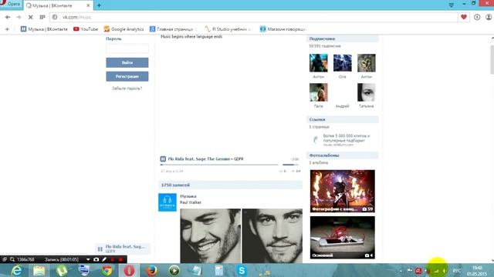Go back to previous page

[x=8, y=17]
